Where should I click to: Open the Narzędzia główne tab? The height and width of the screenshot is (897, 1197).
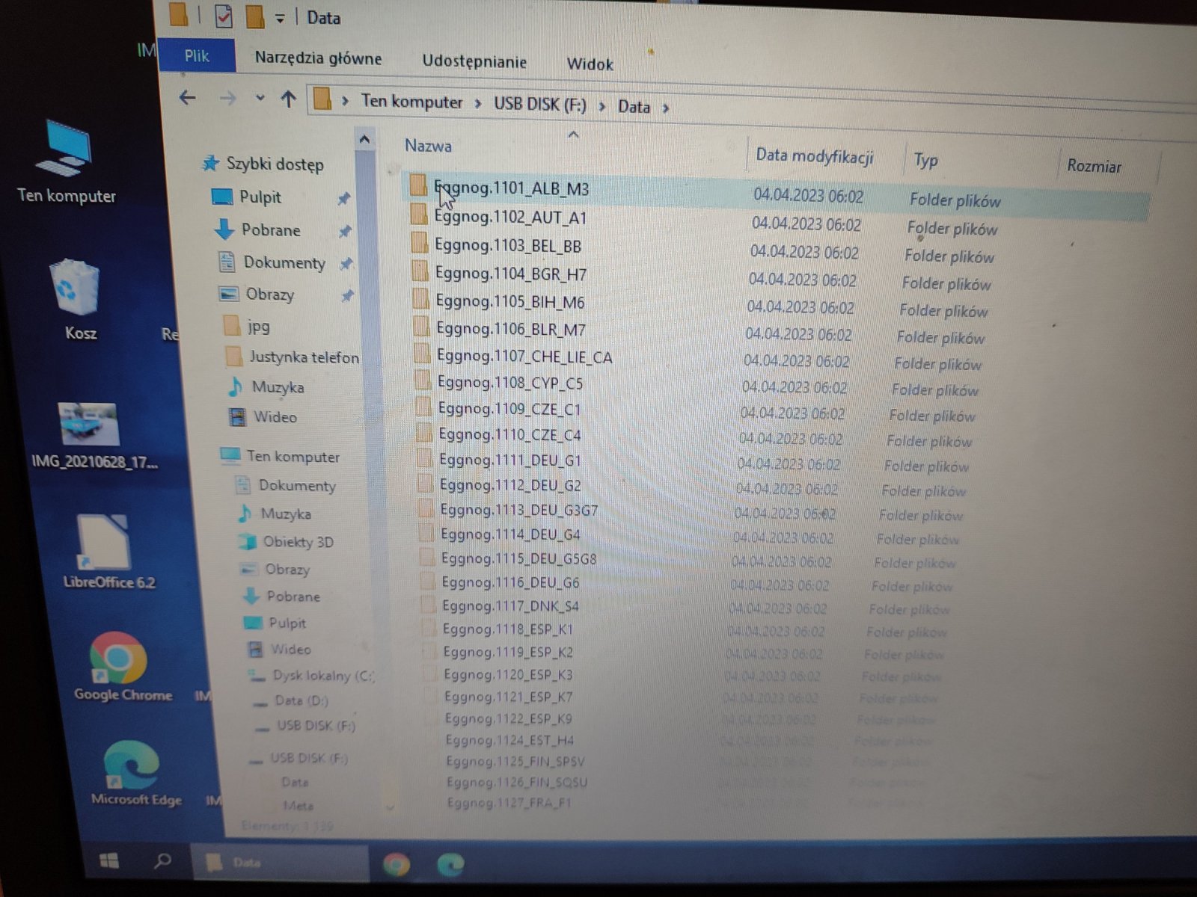click(318, 58)
